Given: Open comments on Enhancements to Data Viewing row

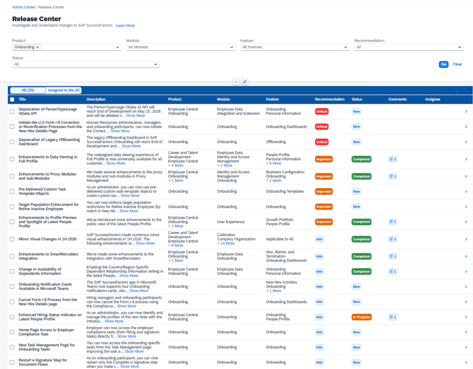Looking at the screenshot, I should (393, 159).
